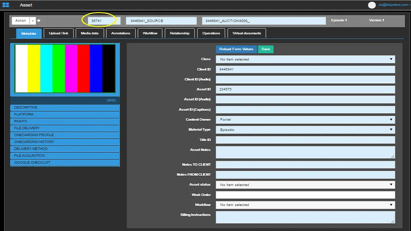The width and height of the screenshot is (411, 231).
Task: Open the Asset status dropdown
Action: [x=305, y=185]
